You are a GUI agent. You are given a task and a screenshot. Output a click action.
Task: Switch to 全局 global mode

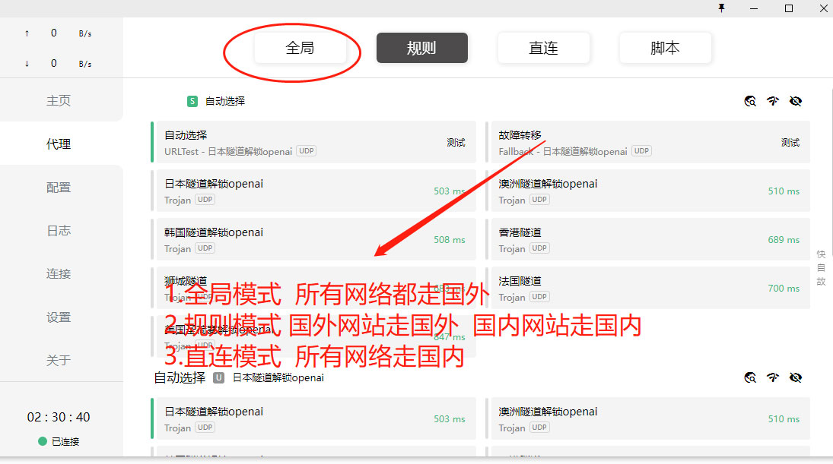[300, 48]
